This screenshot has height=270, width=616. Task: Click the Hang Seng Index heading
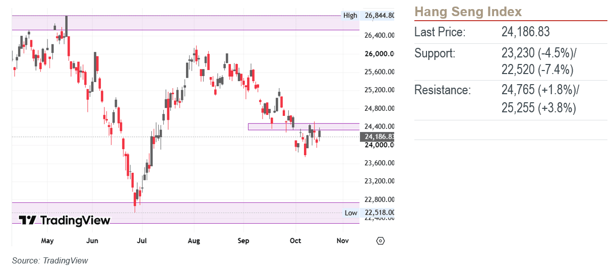[468, 12]
